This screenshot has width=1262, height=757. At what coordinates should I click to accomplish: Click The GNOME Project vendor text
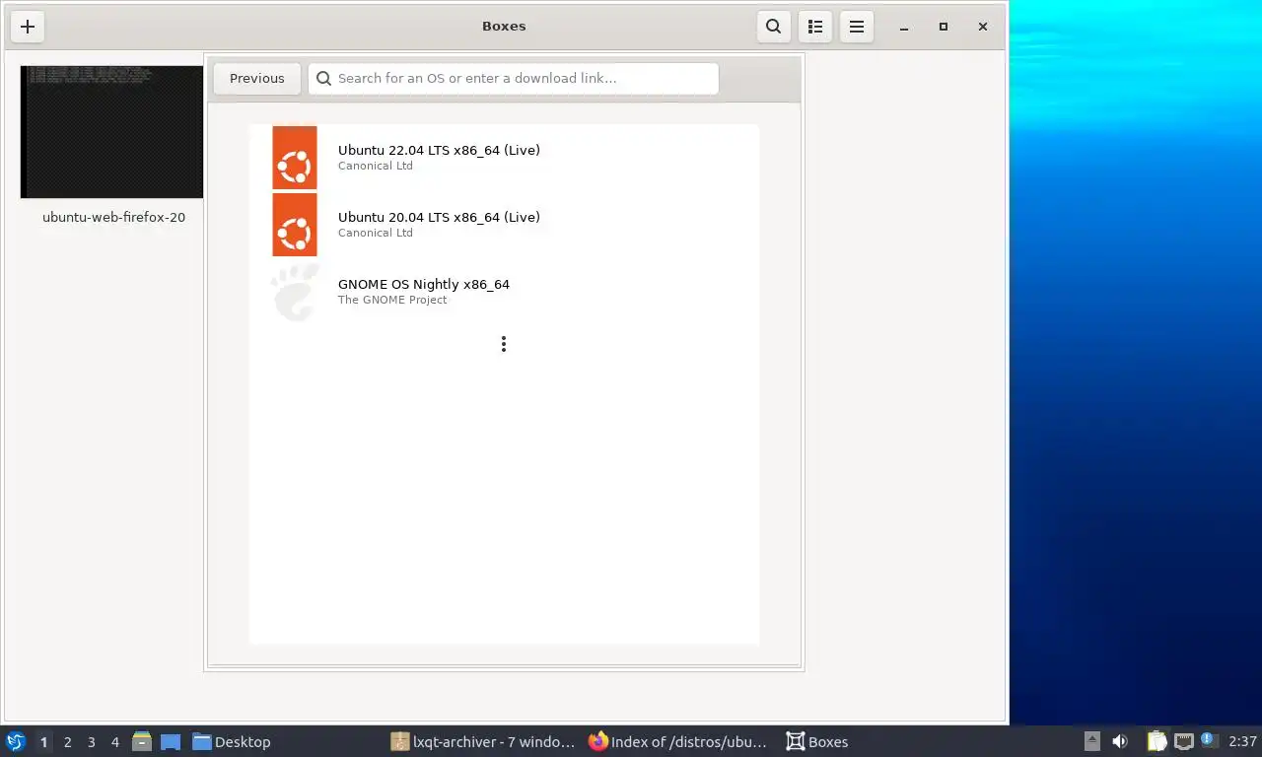[392, 300]
